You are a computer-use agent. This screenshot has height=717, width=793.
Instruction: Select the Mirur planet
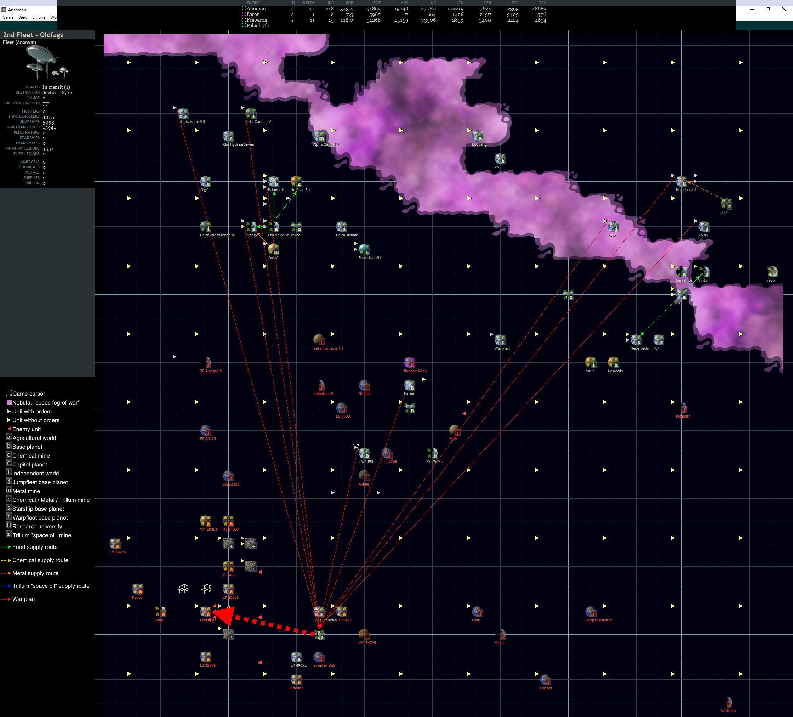500,634
